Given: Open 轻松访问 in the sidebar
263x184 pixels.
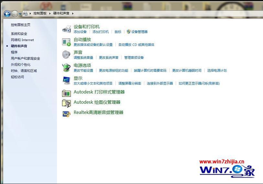Looking at the screenshot, I should (17, 77).
